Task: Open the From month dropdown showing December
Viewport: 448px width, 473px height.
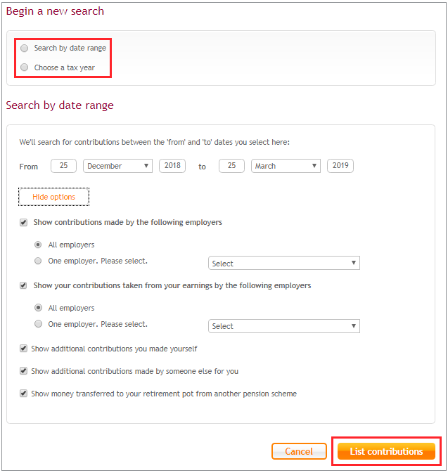Action: coord(117,166)
